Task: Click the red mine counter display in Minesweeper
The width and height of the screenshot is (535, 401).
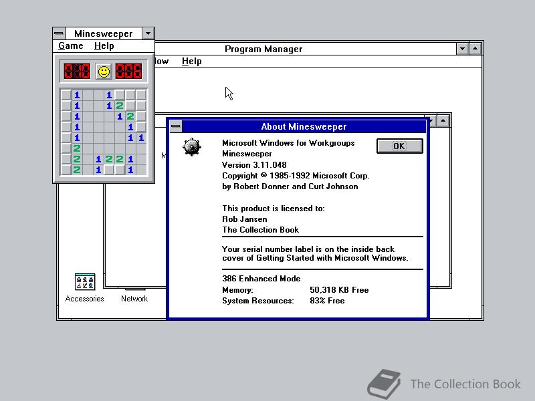Action: coord(77,72)
